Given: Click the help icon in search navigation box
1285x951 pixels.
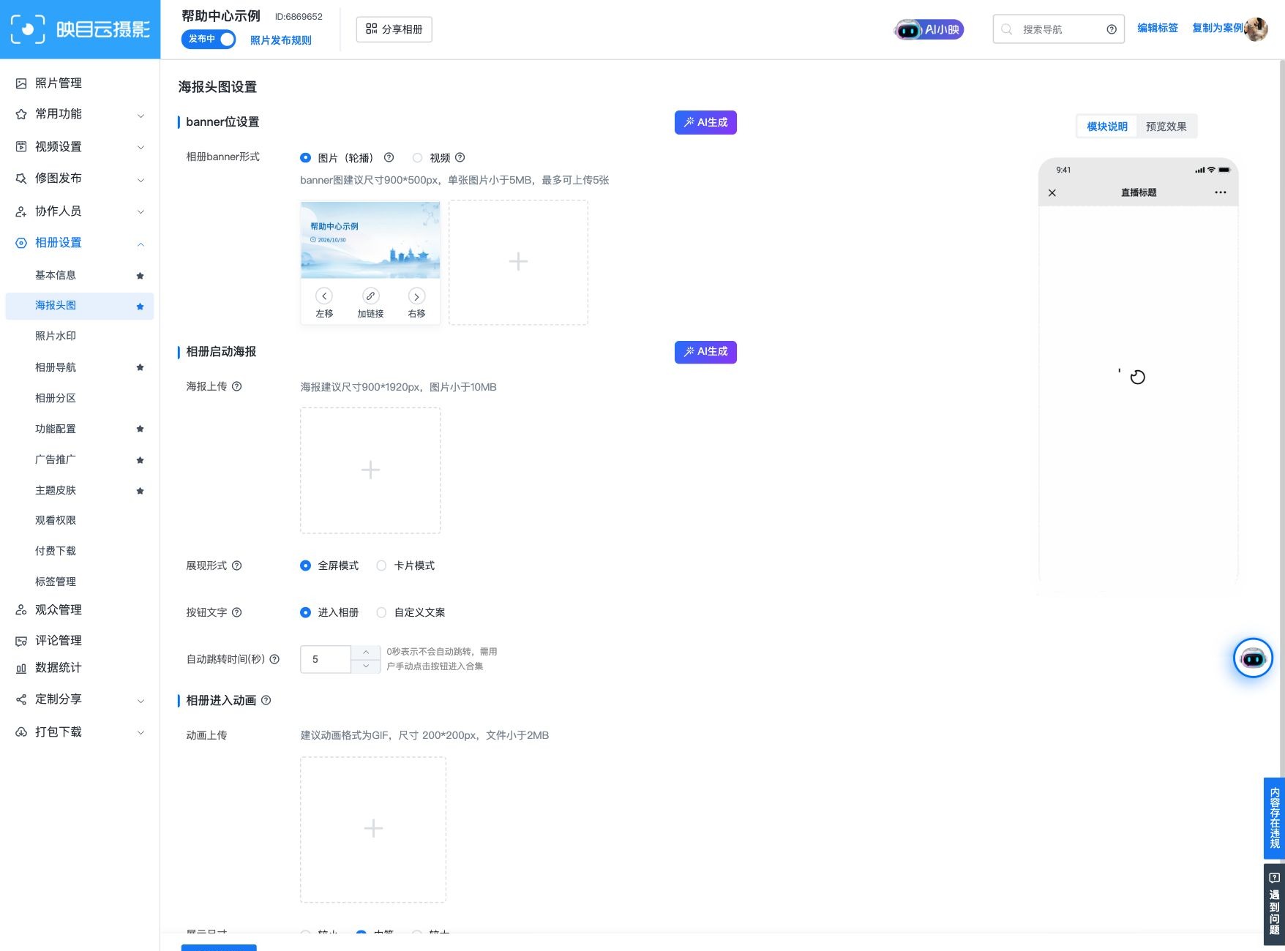Looking at the screenshot, I should coord(1112,29).
